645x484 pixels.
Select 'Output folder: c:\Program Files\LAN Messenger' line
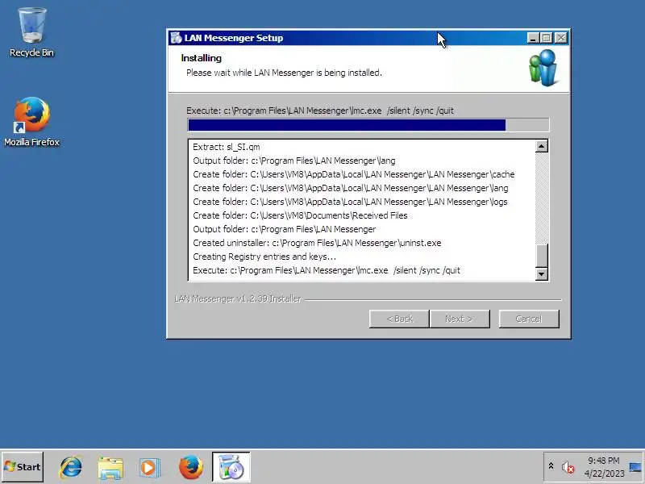click(285, 229)
